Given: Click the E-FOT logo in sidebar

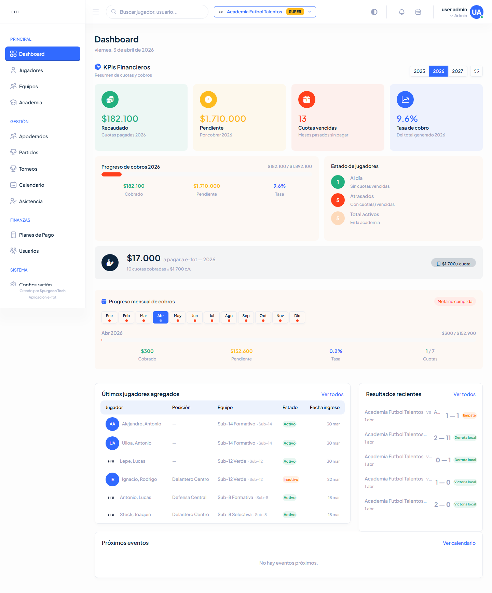Looking at the screenshot, I should tap(15, 12).
